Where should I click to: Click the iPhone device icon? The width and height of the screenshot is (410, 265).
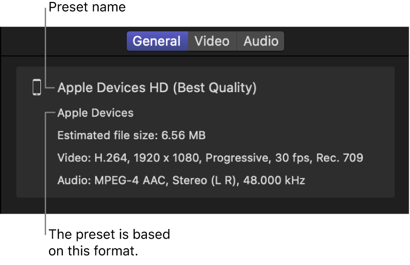pos(37,87)
